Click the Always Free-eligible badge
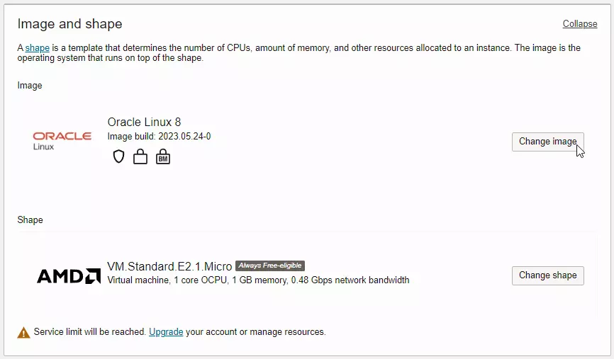Screen dimensions: 614x359 pos(269,266)
